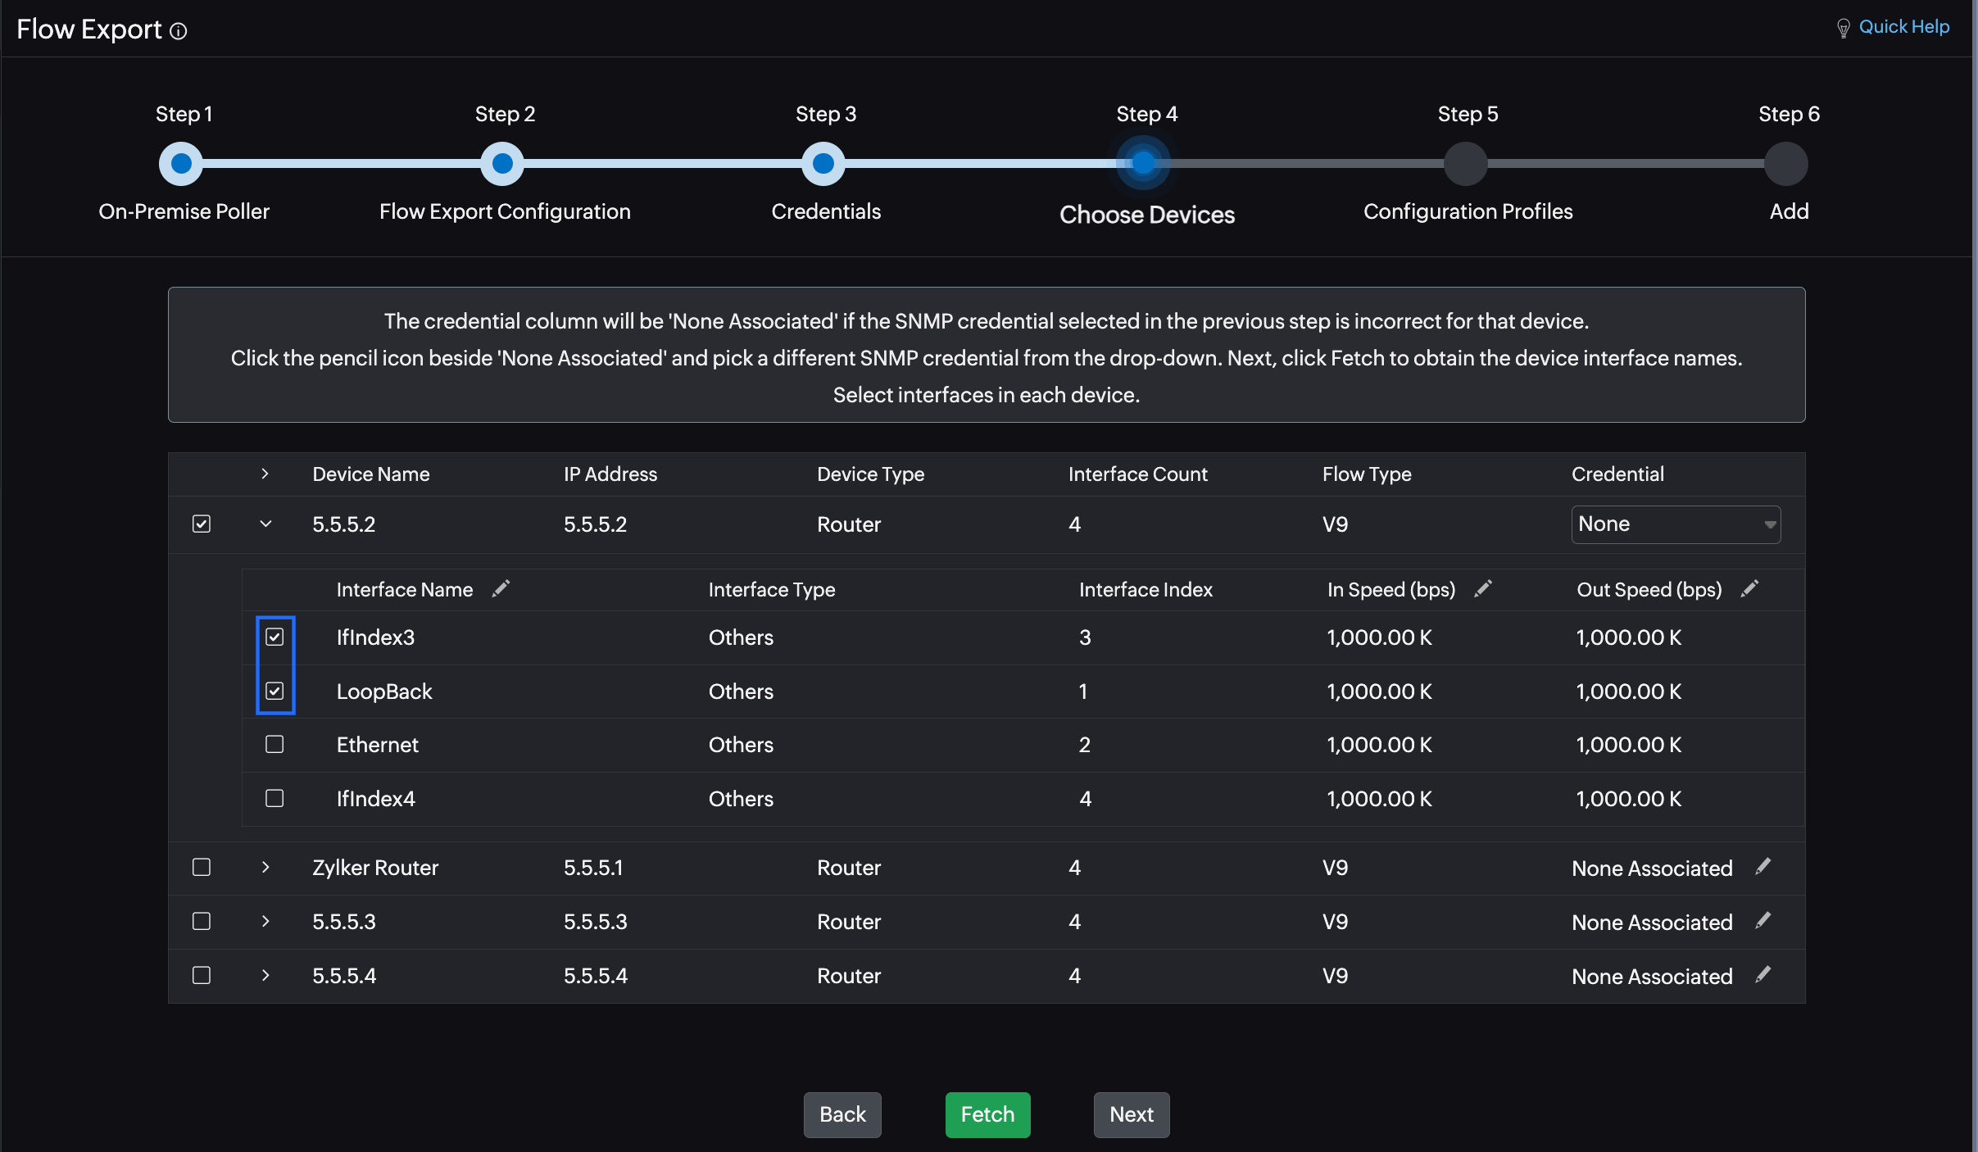Click the green Fetch button
The height and width of the screenshot is (1152, 1978).
(987, 1114)
